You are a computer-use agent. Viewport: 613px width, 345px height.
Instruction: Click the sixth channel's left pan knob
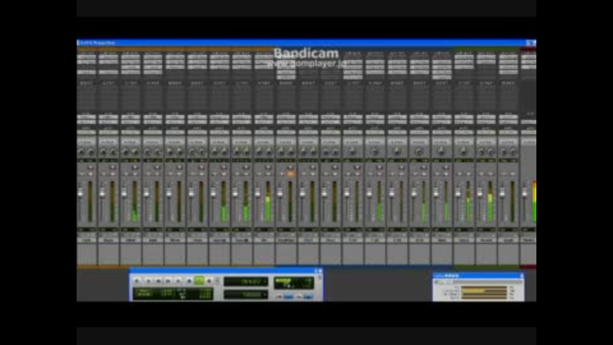[193, 152]
